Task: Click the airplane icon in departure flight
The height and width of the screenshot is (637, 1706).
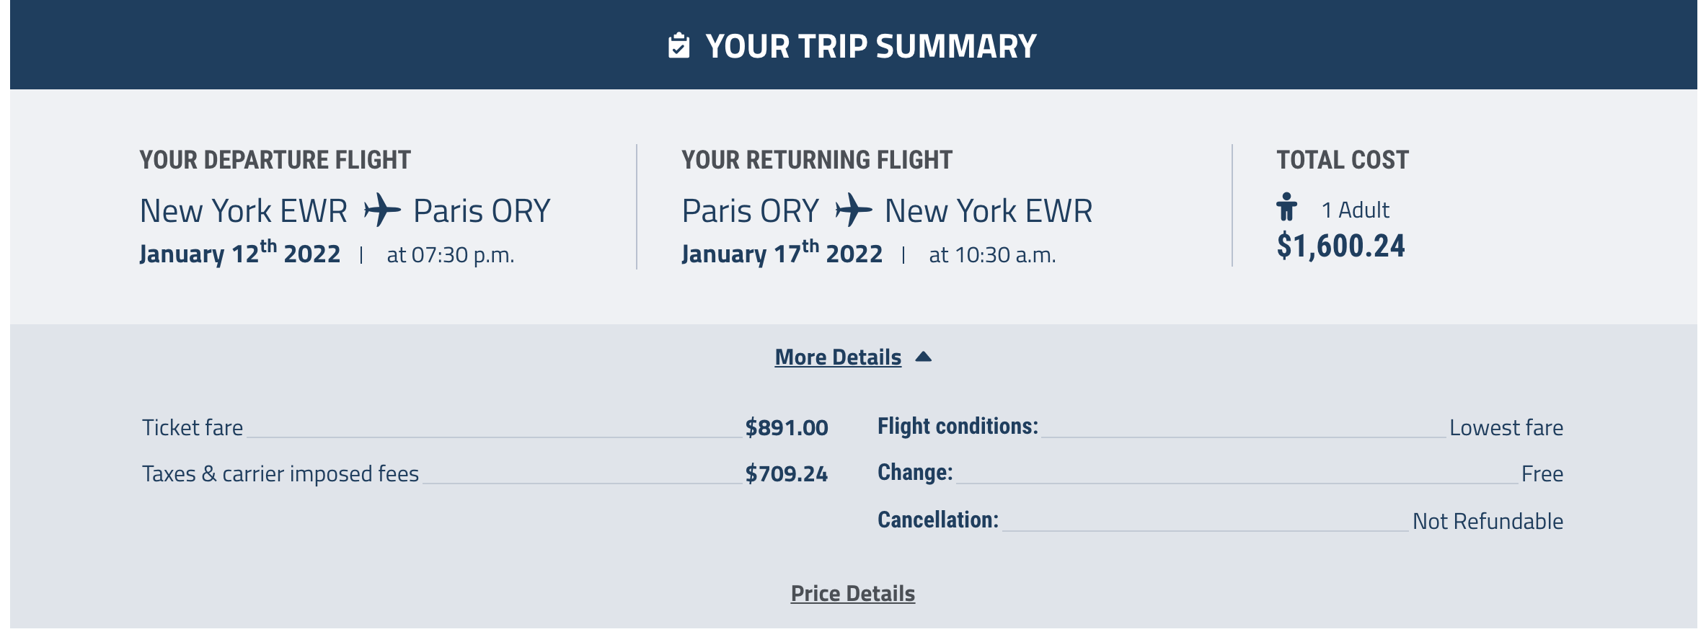Action: [381, 210]
